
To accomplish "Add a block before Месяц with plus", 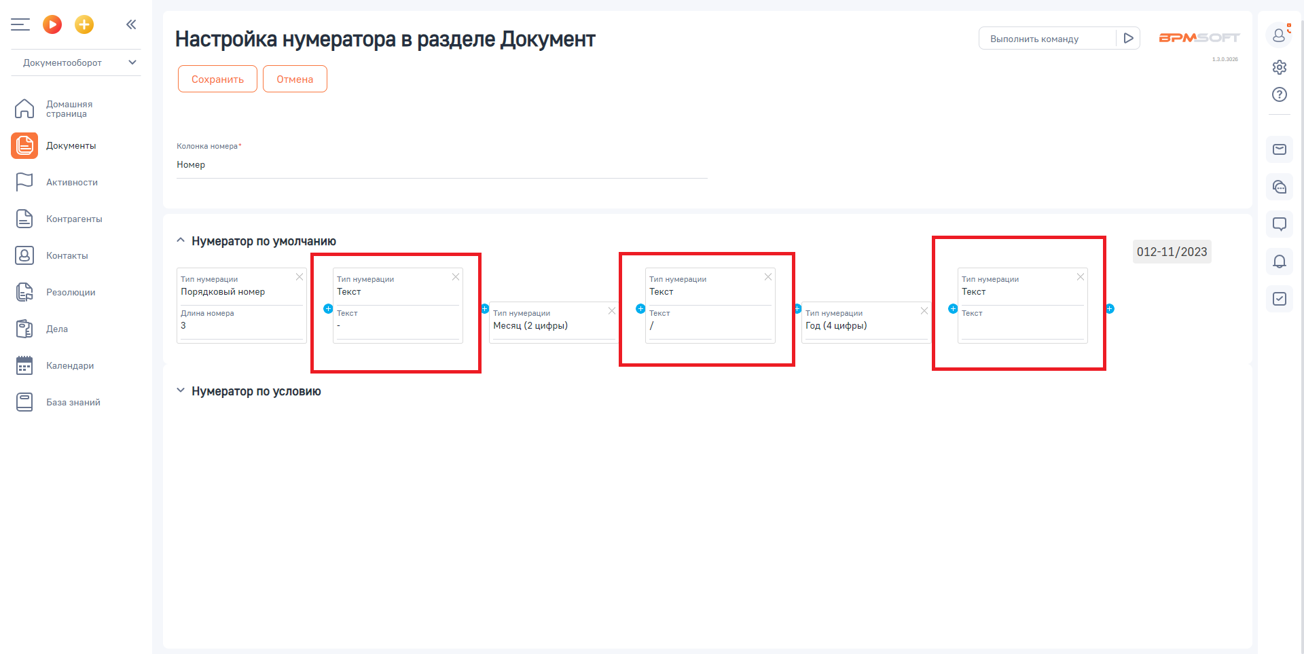I will (x=485, y=308).
